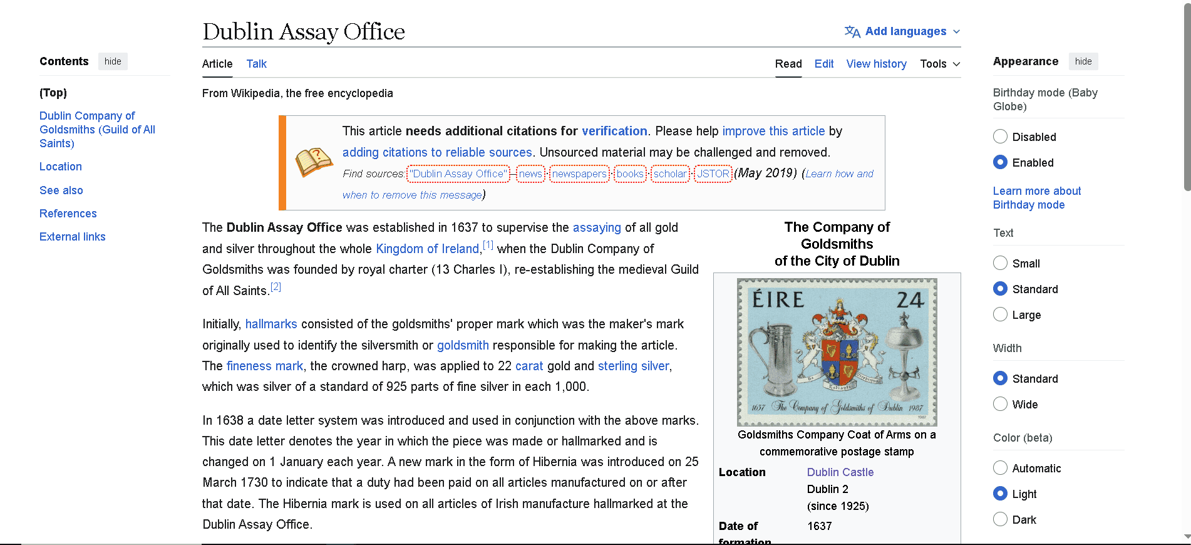Set width to Wide
The width and height of the screenshot is (1191, 545).
click(x=1000, y=404)
